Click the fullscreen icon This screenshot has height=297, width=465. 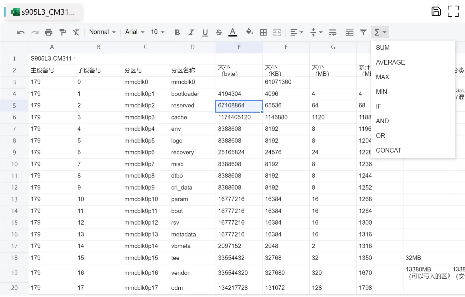453,11
